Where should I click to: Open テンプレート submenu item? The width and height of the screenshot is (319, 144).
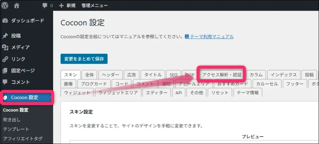(16, 129)
